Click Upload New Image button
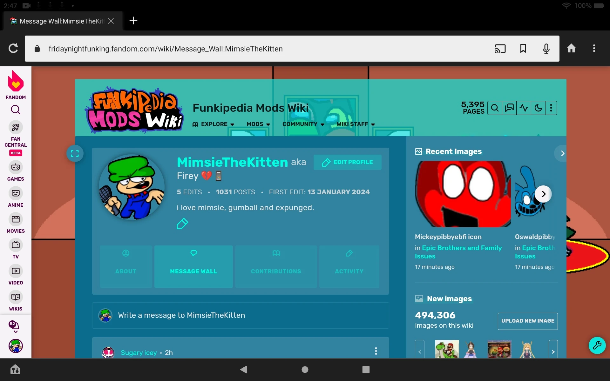 tap(527, 321)
